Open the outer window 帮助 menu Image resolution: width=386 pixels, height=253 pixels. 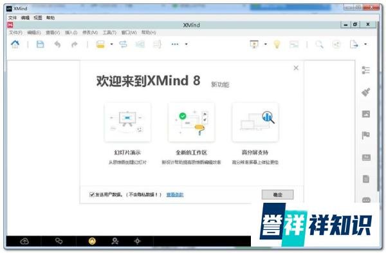click(50, 18)
